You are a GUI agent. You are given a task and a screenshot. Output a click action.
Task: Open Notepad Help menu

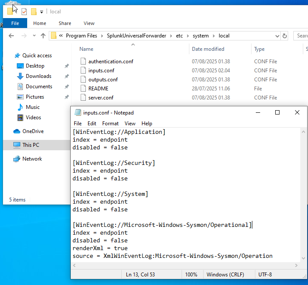click(x=147, y=124)
